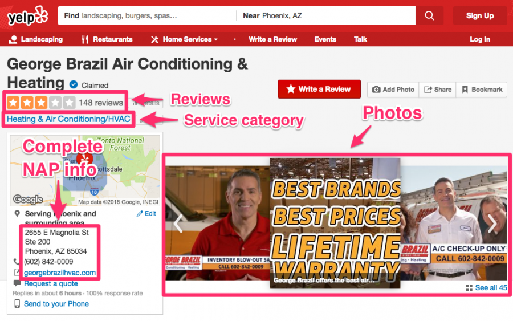Click the Add Photo button

(x=393, y=90)
